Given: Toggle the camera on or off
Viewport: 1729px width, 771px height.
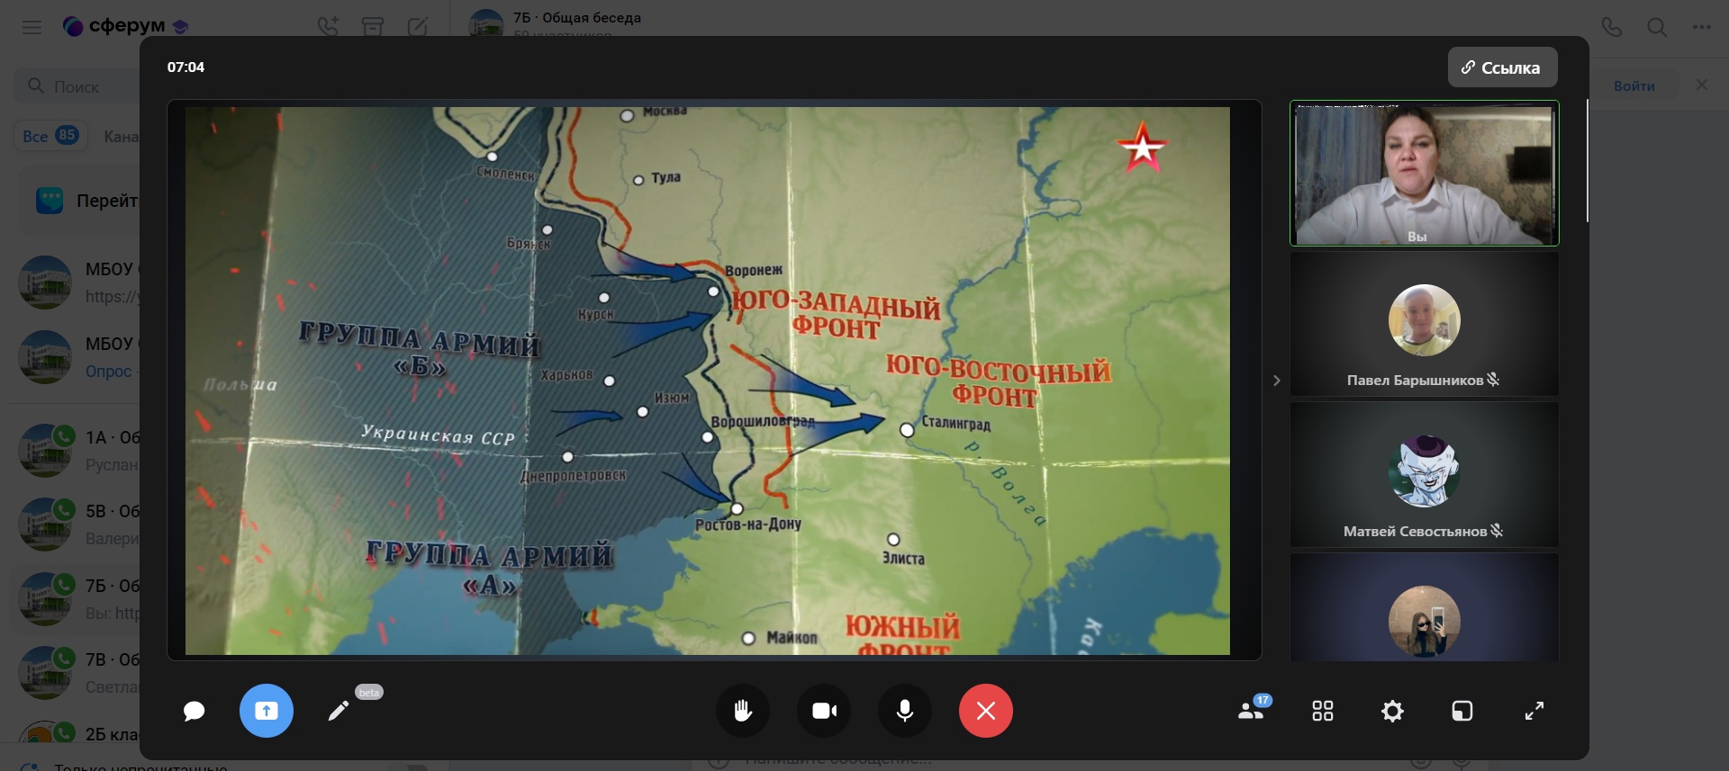Looking at the screenshot, I should (824, 711).
